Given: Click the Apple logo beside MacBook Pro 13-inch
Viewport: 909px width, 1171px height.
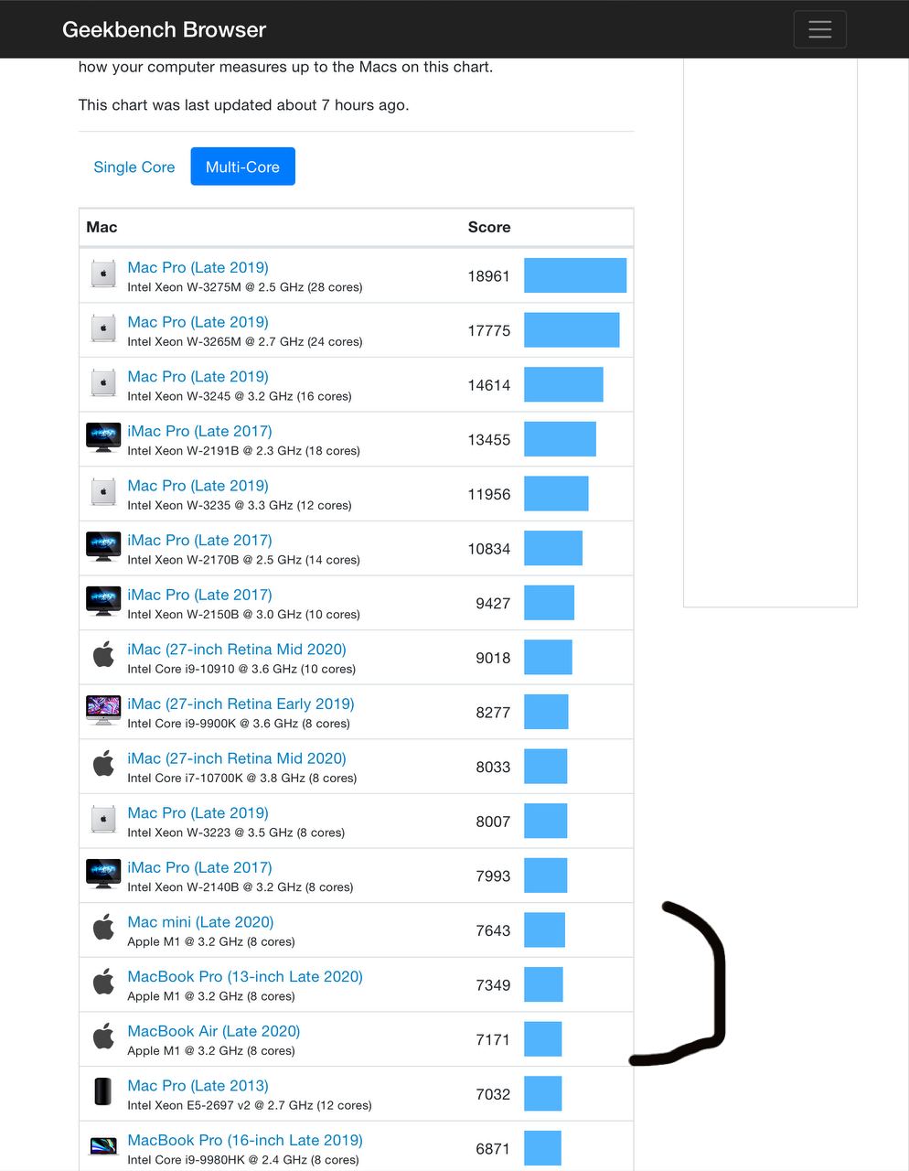Looking at the screenshot, I should [x=103, y=983].
